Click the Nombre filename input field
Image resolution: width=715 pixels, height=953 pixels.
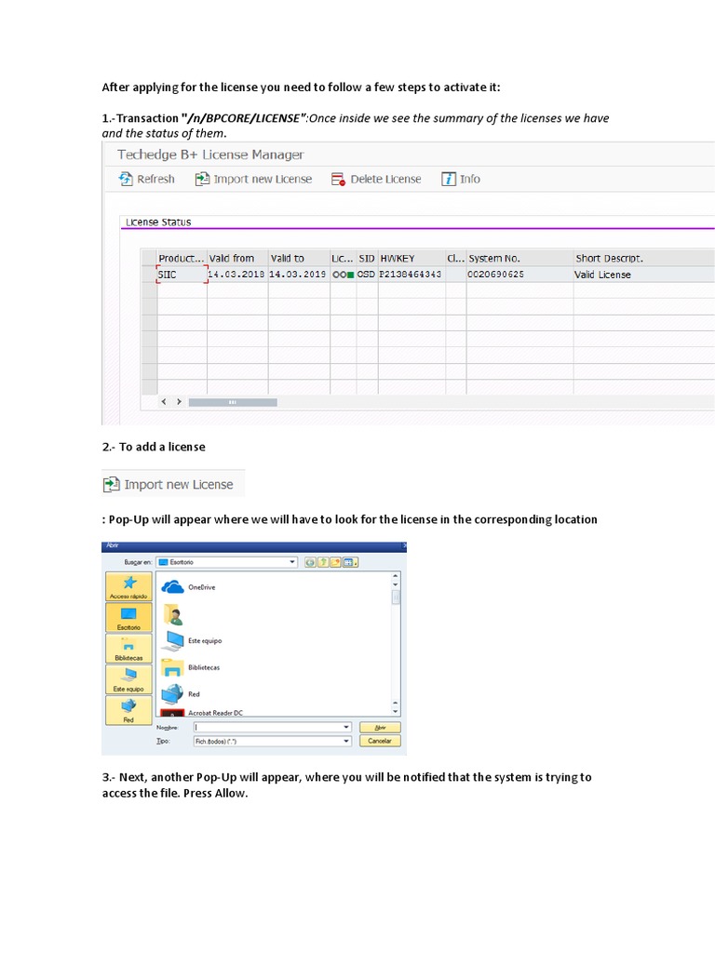coord(267,727)
